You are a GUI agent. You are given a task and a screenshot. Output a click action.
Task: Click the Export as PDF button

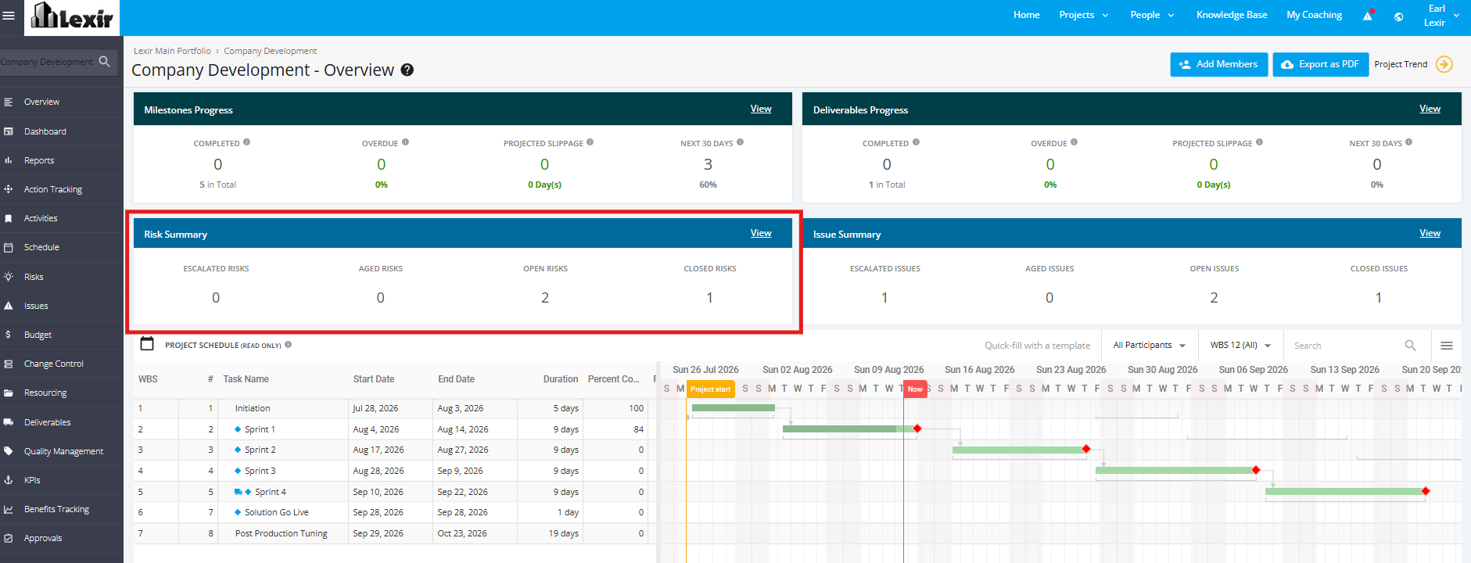tap(1320, 64)
